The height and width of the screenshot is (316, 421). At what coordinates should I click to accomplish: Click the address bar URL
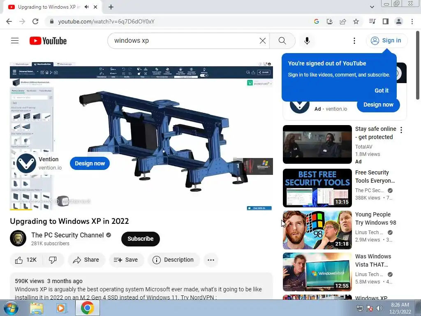[x=106, y=21]
